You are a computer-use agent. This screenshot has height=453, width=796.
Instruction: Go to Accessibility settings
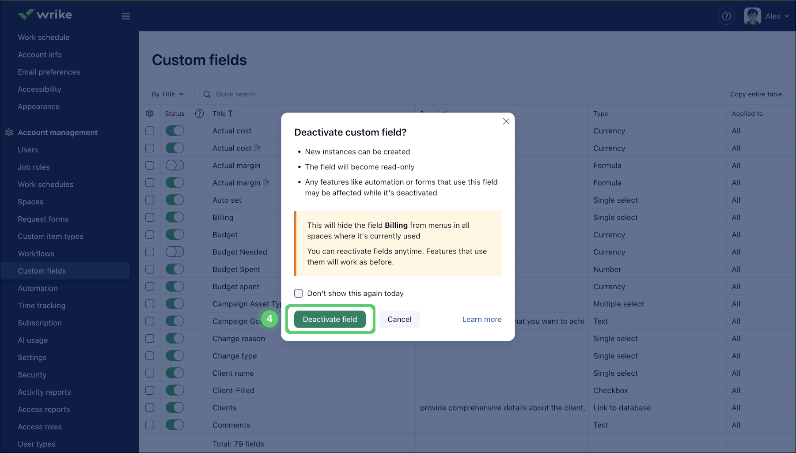40,89
